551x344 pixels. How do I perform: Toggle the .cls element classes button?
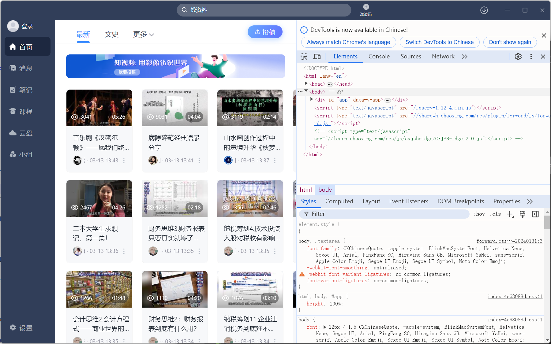[495, 214]
